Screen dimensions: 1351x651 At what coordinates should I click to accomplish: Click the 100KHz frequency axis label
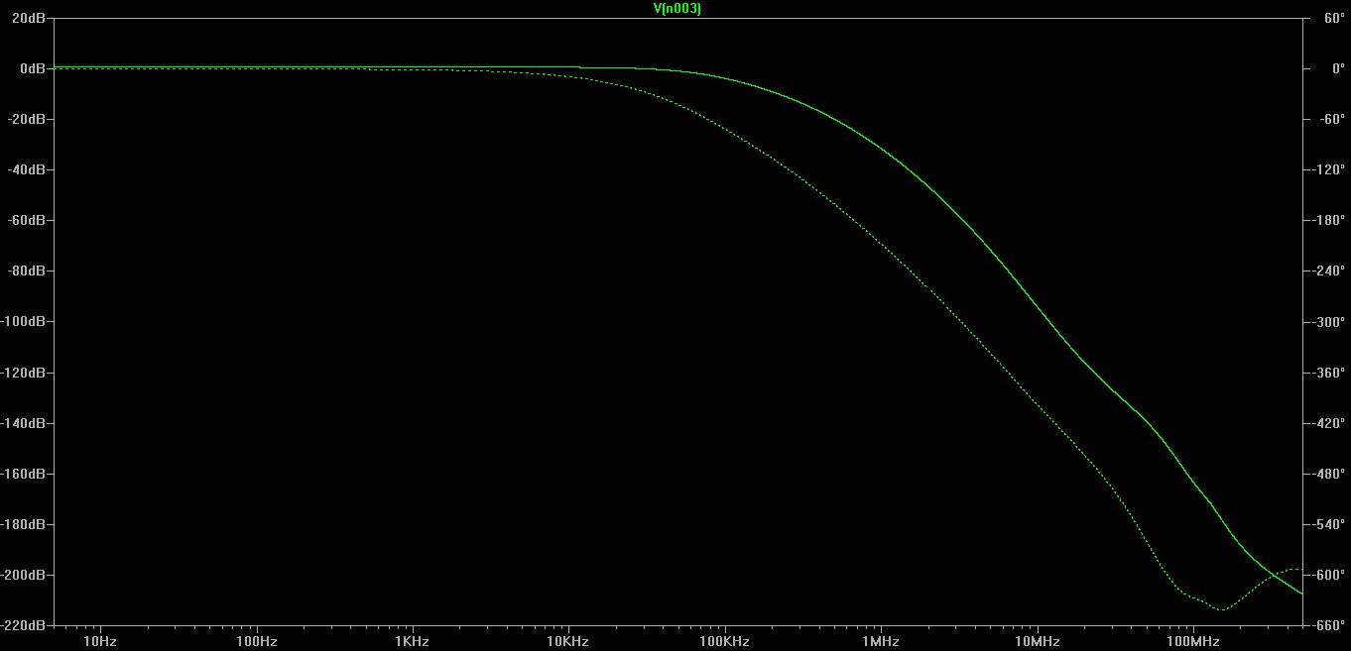pyautogui.click(x=724, y=642)
